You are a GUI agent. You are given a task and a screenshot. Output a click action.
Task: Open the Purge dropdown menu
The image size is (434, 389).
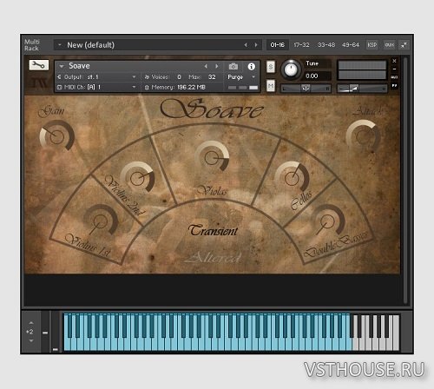(253, 77)
